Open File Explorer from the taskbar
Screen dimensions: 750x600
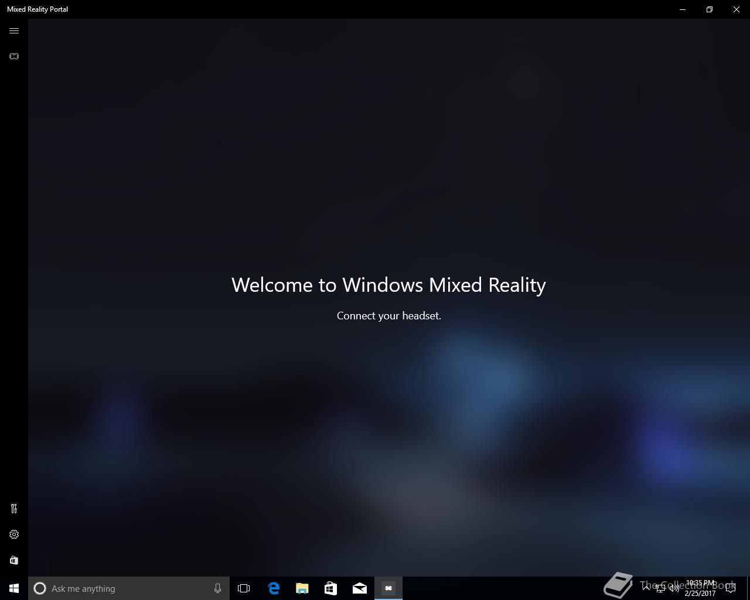[302, 588]
